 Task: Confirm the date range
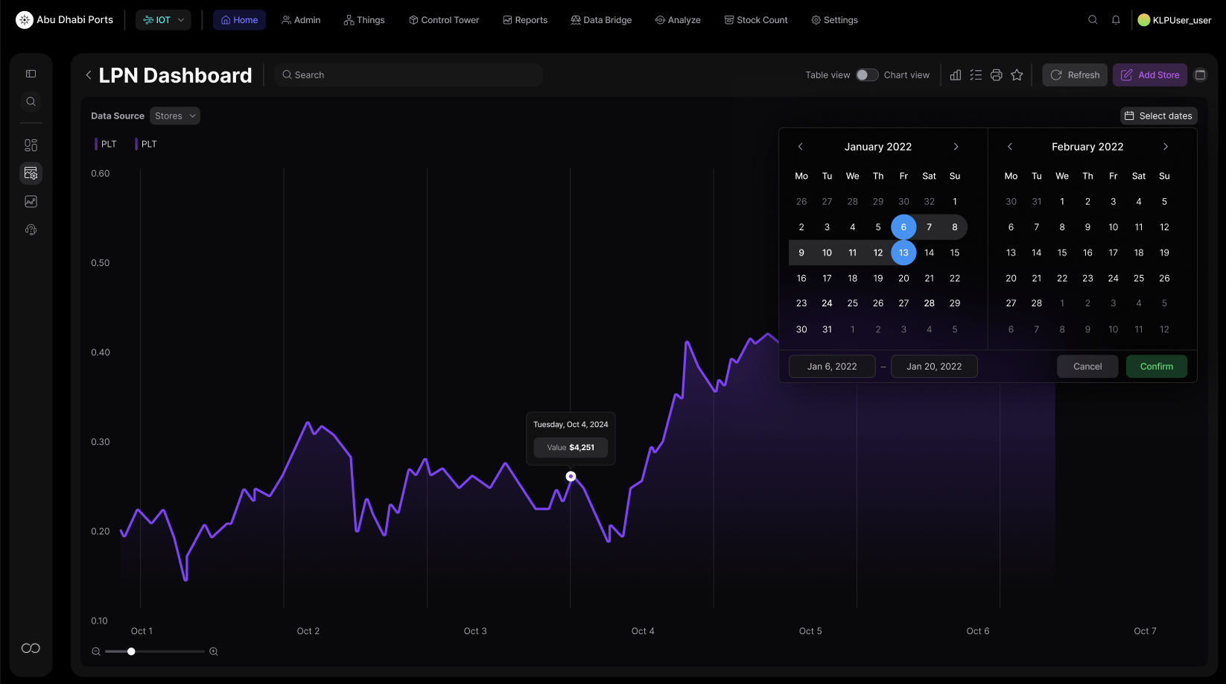1157,367
